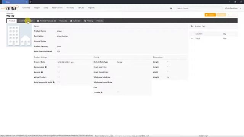Image resolution: width=244 pixels, height=137 pixels.
Task: Select the Product tab
Action: point(12,21)
